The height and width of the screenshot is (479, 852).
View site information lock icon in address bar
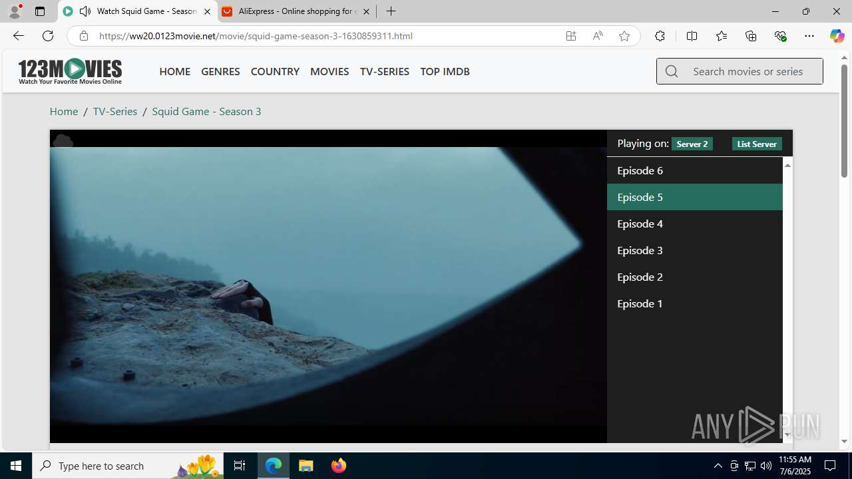[83, 36]
